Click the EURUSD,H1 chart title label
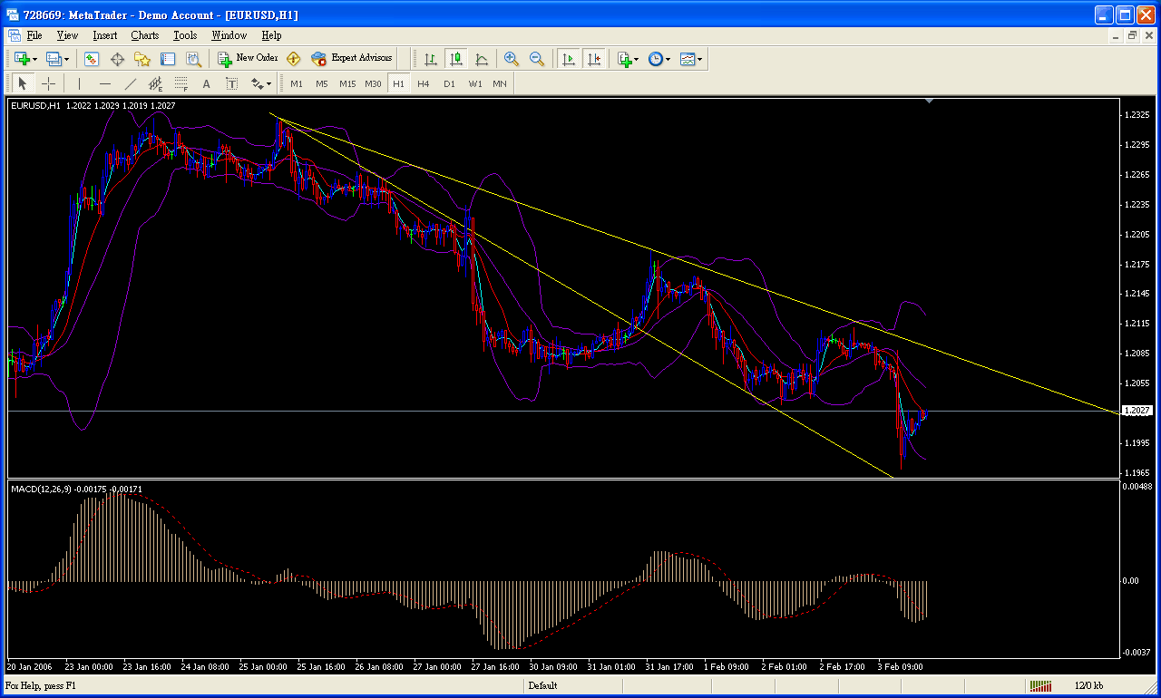1161x698 pixels. (x=35, y=105)
